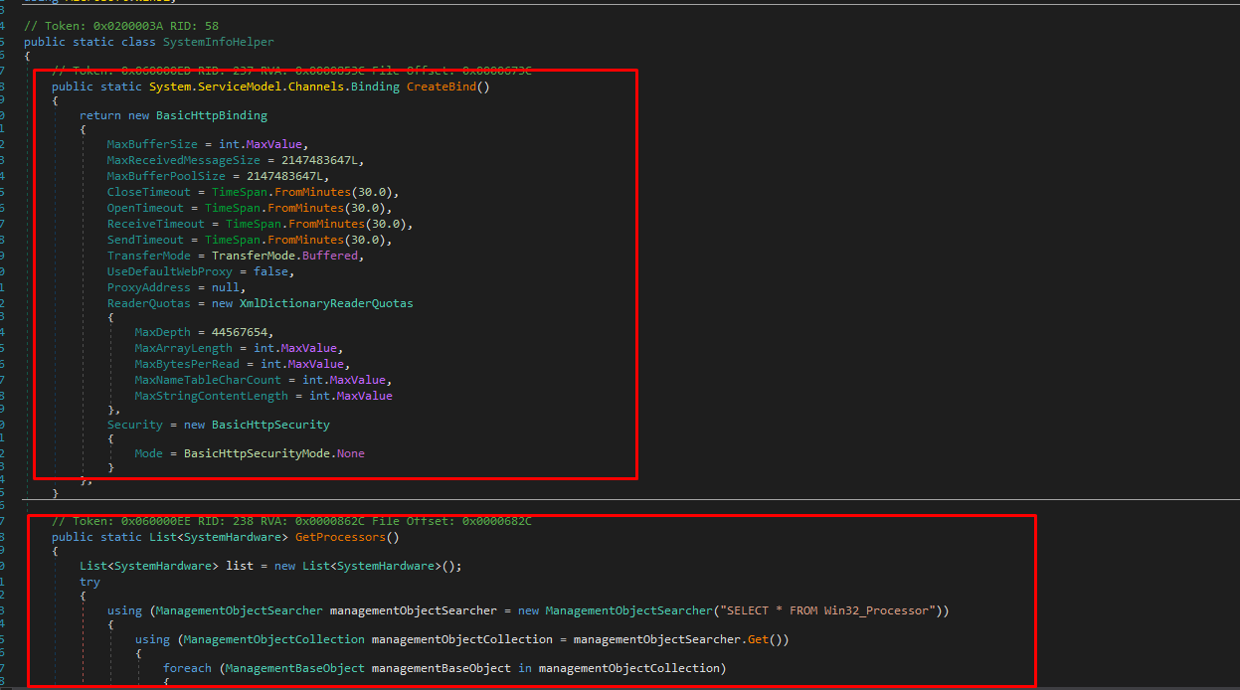Click the Binding return type of CreateBind
This screenshot has height=690, width=1240.
pos(376,86)
